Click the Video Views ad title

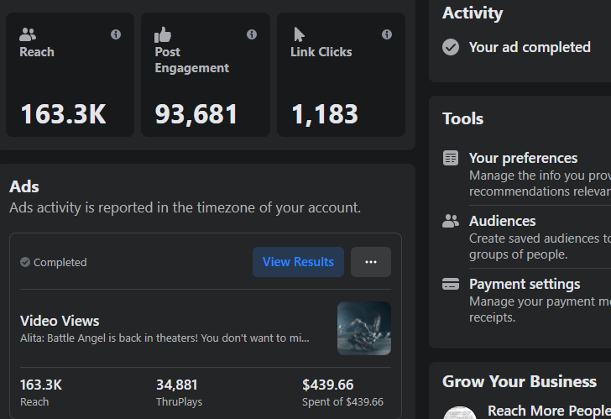[60, 321]
